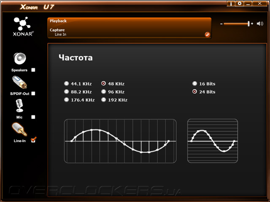
Task: Close the Xonar U7 window
Action: (x=260, y=4)
